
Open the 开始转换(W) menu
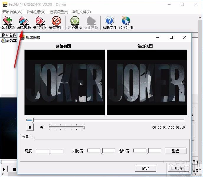12,12
